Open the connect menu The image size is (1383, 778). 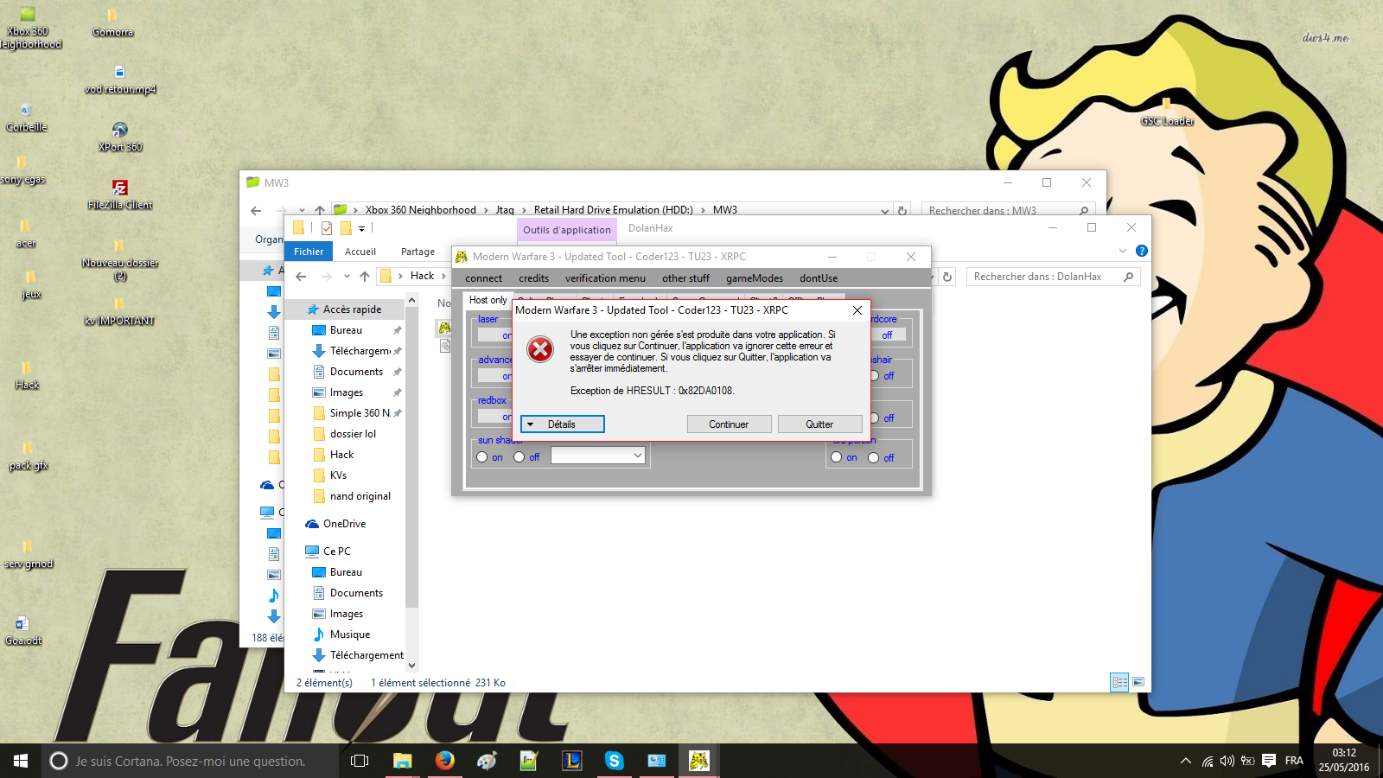point(483,278)
